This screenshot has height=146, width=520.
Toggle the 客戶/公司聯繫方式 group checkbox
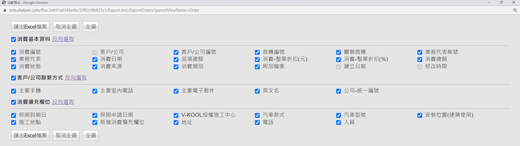click(x=14, y=78)
